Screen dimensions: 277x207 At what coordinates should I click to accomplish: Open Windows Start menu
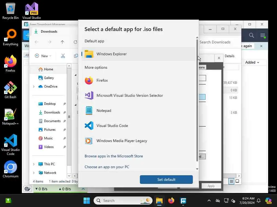click(x=87, y=201)
